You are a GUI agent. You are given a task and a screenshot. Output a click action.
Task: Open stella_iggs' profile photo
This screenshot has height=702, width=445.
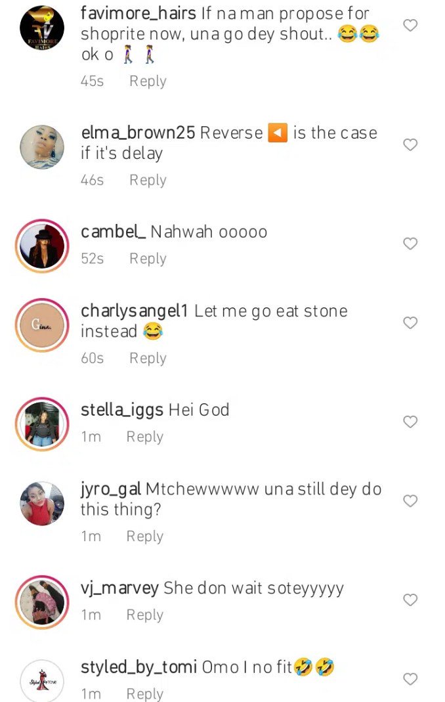point(41,422)
